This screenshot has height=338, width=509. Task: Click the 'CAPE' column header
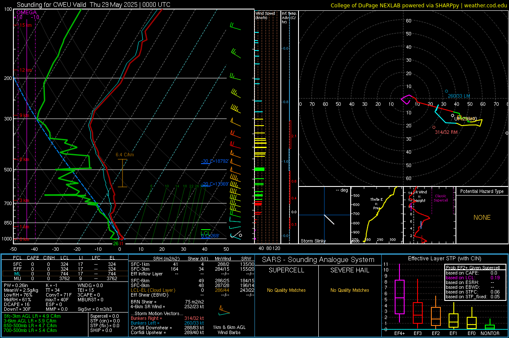[33, 258]
